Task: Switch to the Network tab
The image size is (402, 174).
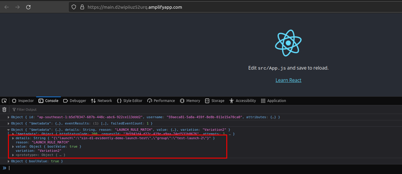Action: pyautogui.click(x=101, y=101)
